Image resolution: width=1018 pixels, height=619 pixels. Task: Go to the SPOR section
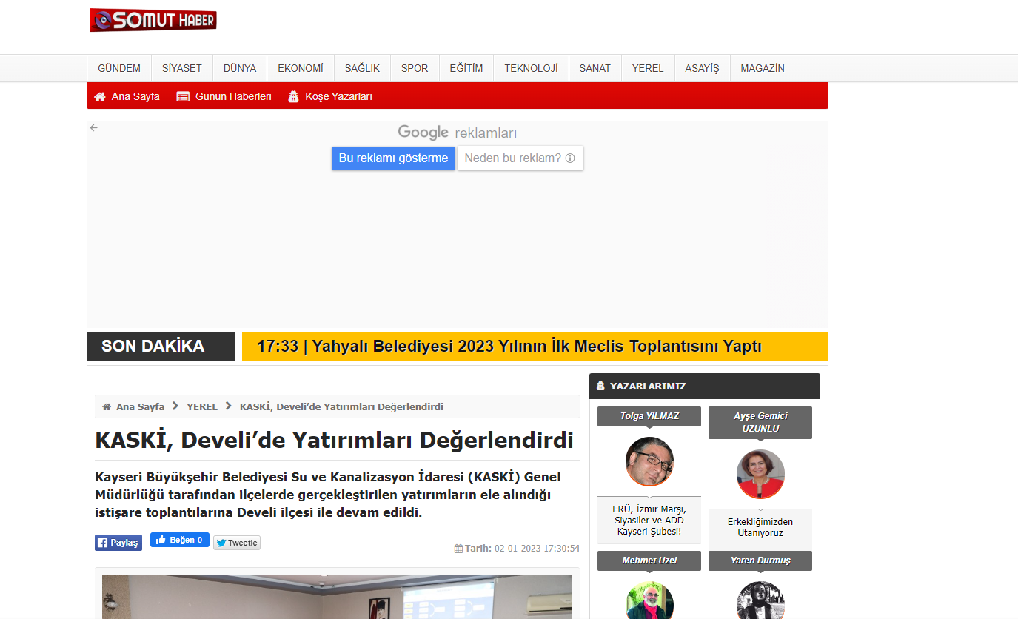pos(415,68)
